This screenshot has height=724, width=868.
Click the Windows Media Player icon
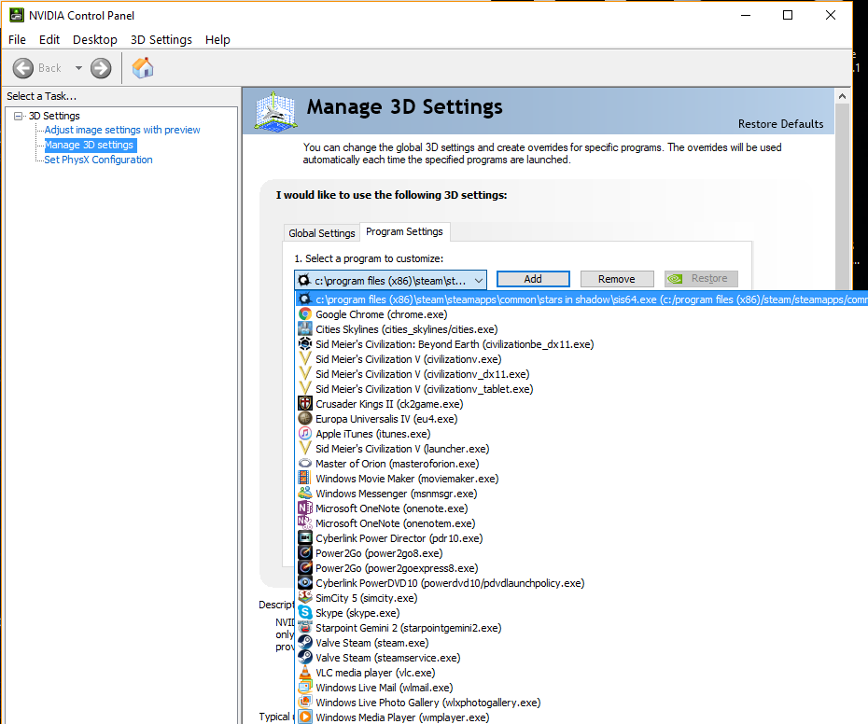pyautogui.click(x=305, y=717)
